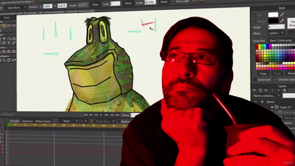Click the Paste style button
Screen dimensions: 295x166
point(277,73)
